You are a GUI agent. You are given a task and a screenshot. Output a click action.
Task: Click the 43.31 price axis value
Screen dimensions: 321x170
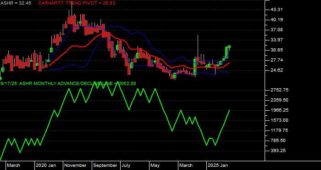277,10
